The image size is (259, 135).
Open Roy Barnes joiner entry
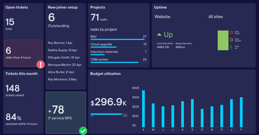coord(60,43)
